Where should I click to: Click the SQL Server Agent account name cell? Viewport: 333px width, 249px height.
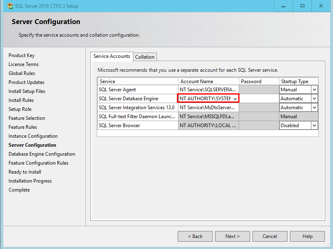[x=208, y=90]
